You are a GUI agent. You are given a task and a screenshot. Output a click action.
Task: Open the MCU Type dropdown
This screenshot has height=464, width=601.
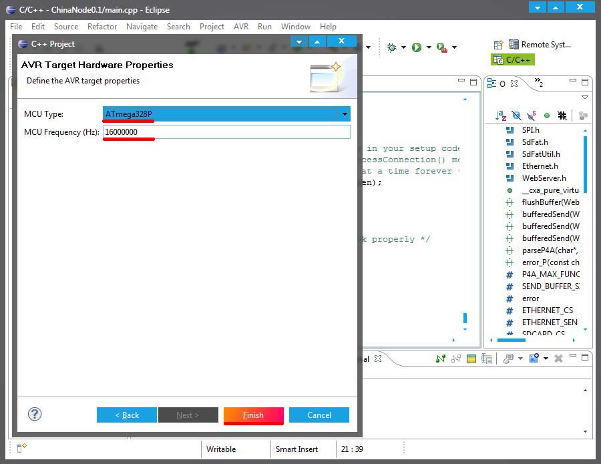[x=345, y=113]
